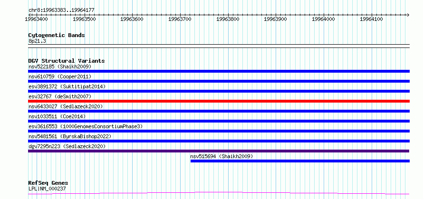Click the blue bar under esv3891372
This screenshot has width=423, height=199.
point(219,91)
